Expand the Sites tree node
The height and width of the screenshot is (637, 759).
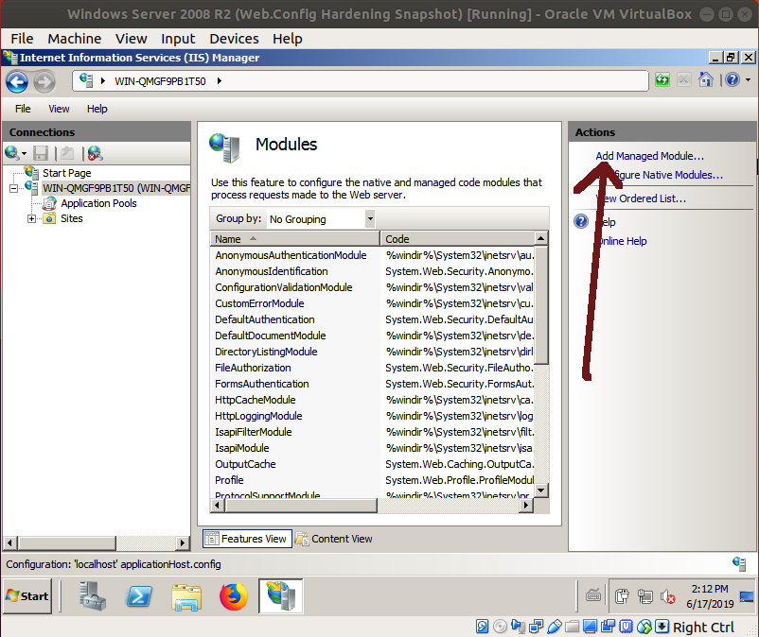tap(31, 219)
